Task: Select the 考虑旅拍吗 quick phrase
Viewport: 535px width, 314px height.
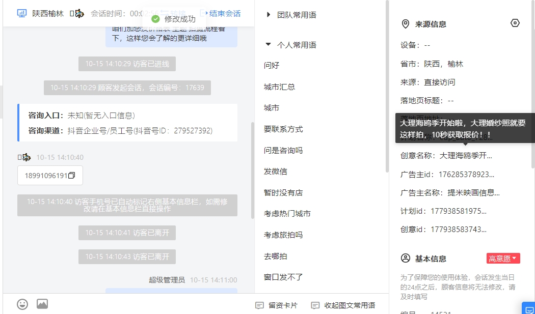Action: pyautogui.click(x=283, y=235)
